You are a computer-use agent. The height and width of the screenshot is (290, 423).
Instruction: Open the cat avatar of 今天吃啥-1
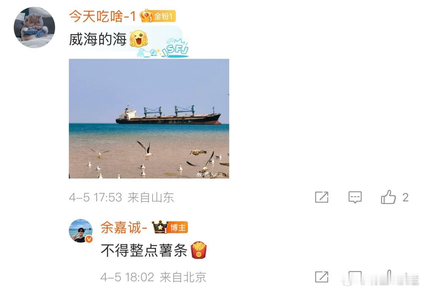coord(34,27)
